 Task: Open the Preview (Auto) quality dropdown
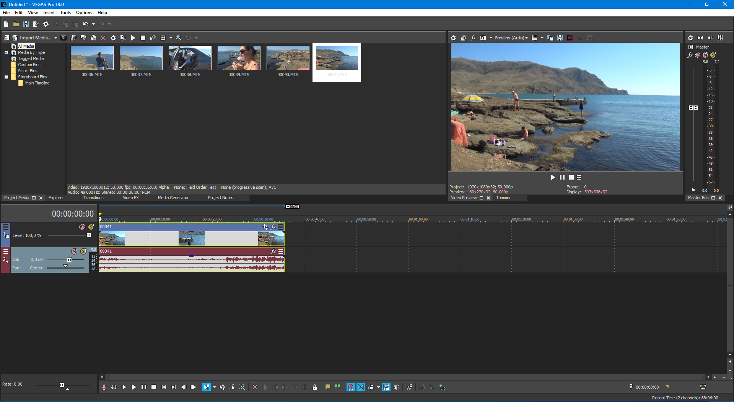[511, 38]
